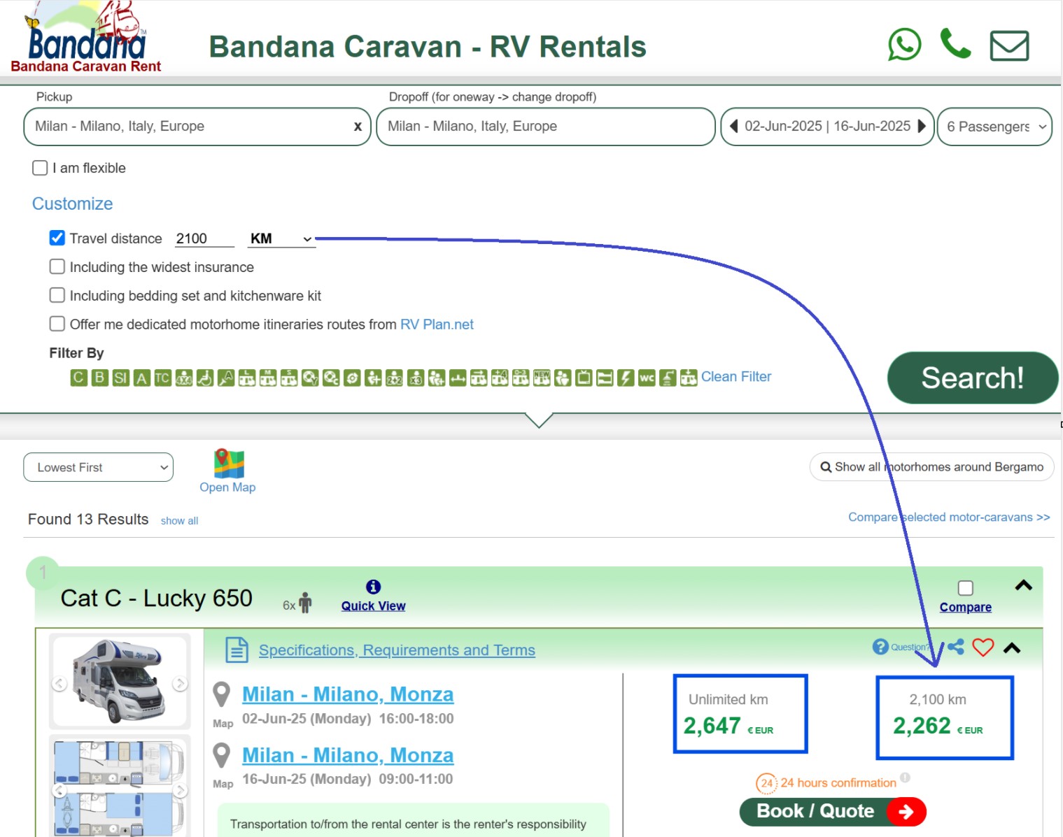Select the 2,100 km 2,262 EUR option
Image resolution: width=1063 pixels, height=837 pixels.
tap(945, 717)
